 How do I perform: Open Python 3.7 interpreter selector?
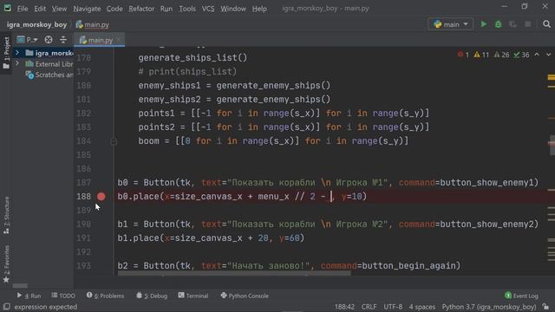point(489,307)
